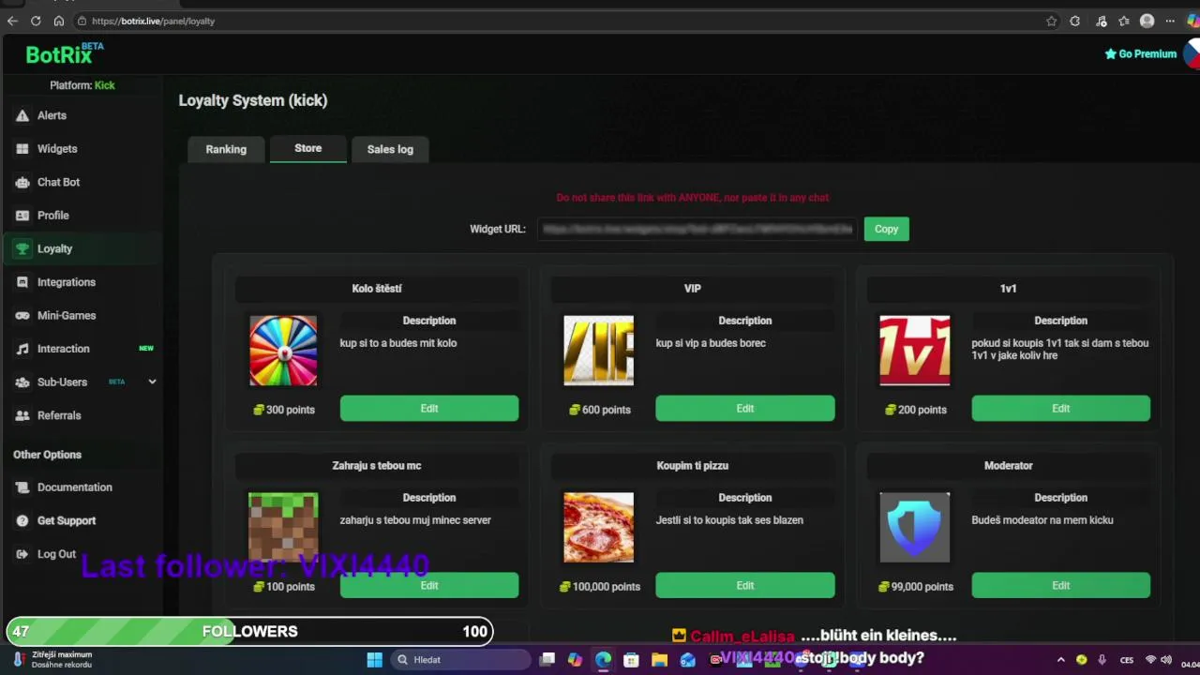
Task: Switch to the Ranking tab
Action: pos(226,149)
